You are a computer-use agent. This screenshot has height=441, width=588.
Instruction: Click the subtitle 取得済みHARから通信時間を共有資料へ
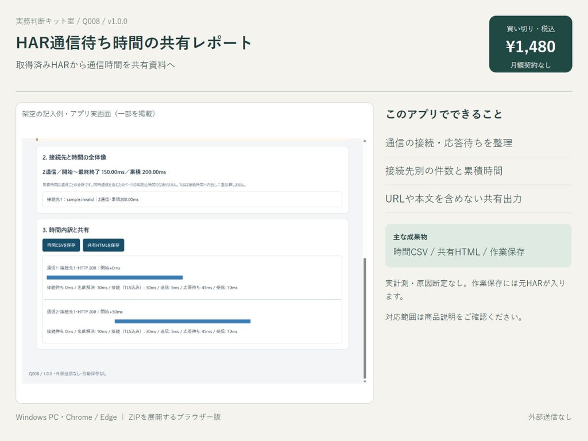[95, 65]
